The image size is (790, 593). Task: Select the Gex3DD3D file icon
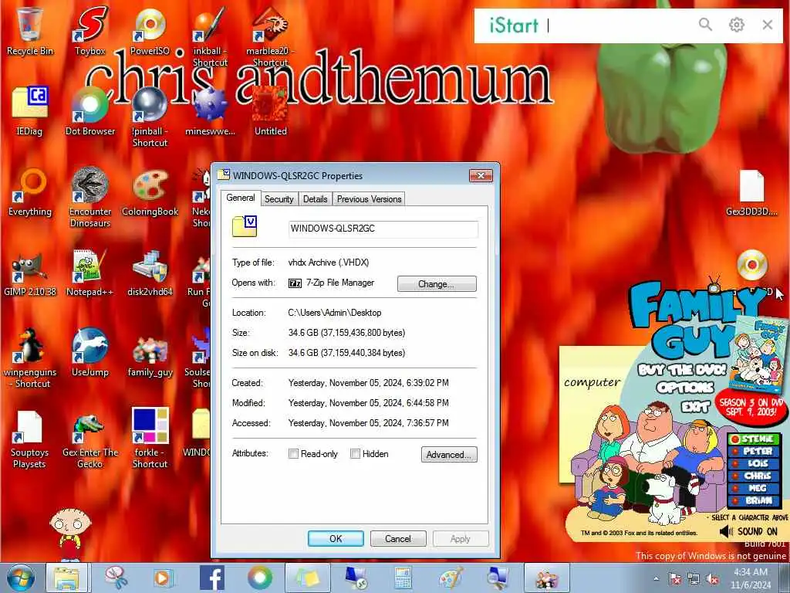[751, 192]
